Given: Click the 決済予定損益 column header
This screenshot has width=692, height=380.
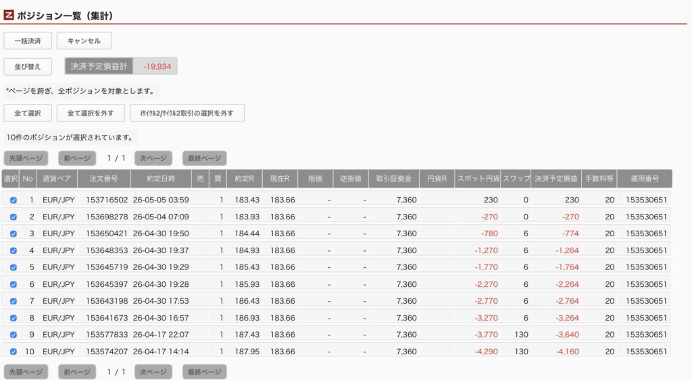Looking at the screenshot, I should coord(556,179).
